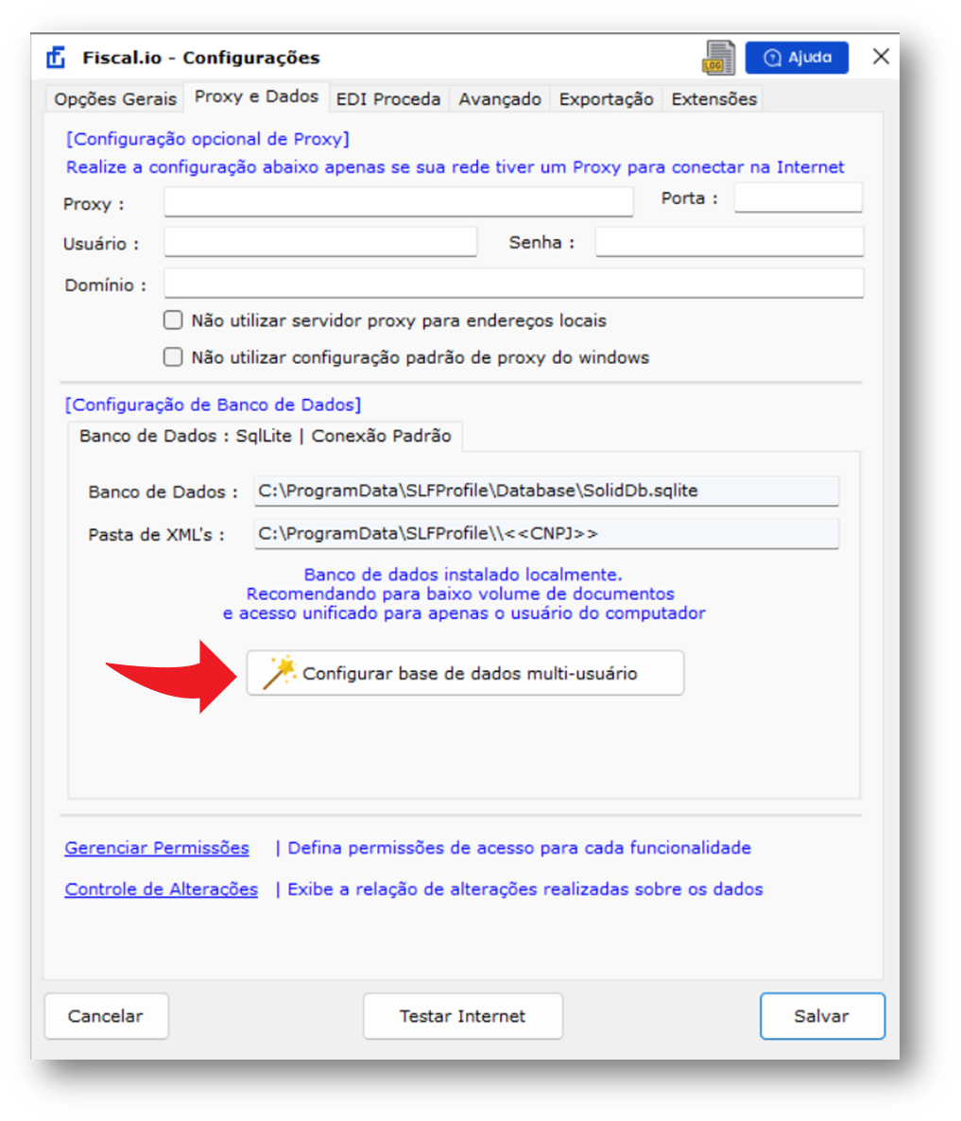Toggle não utilizar configuração padrão do windows

(173, 356)
